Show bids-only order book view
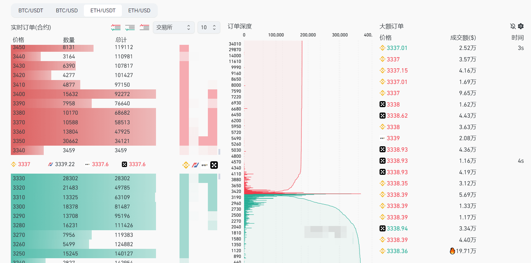 tap(130, 27)
